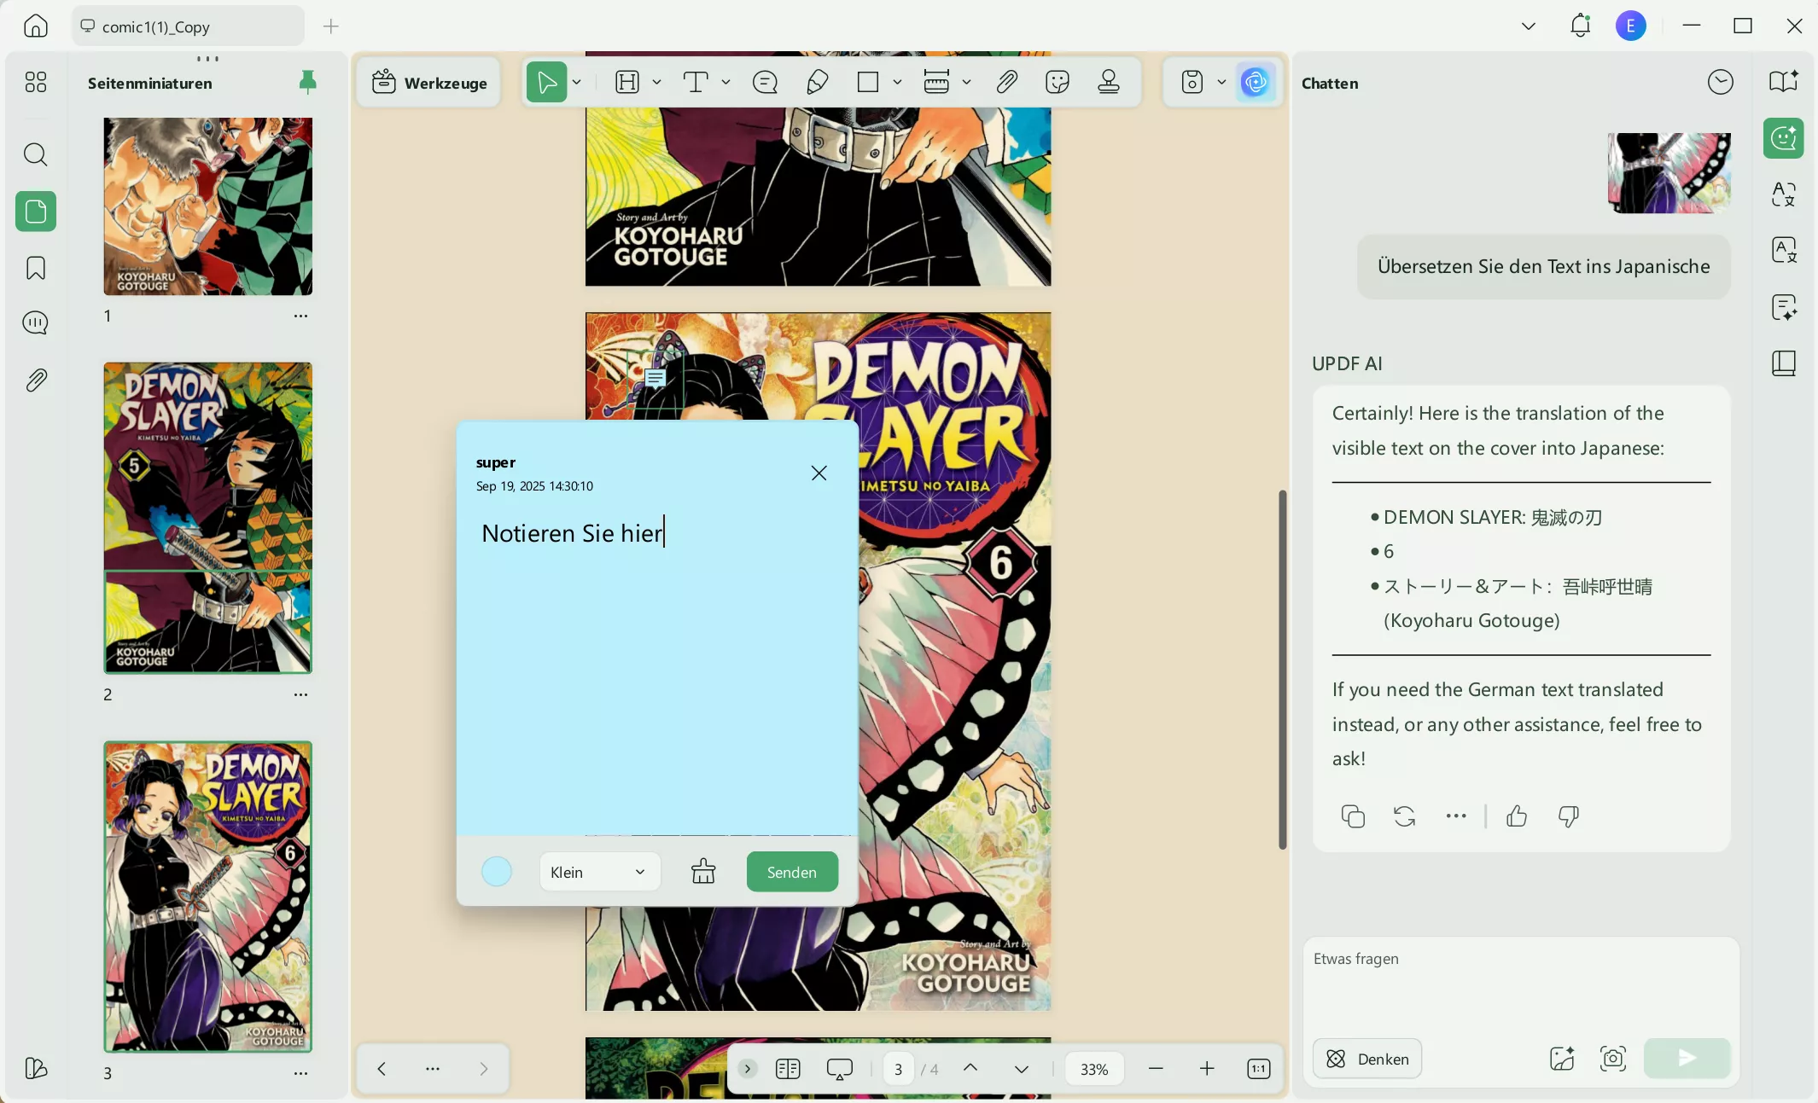This screenshot has height=1103, width=1818.
Task: Select the sticky note comment tool
Action: (765, 82)
